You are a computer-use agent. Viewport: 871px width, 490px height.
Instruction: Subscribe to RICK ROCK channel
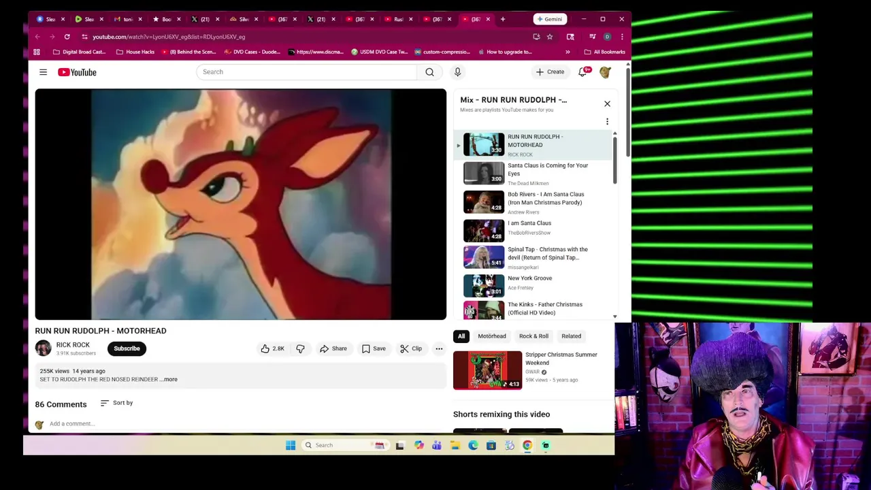(x=127, y=348)
